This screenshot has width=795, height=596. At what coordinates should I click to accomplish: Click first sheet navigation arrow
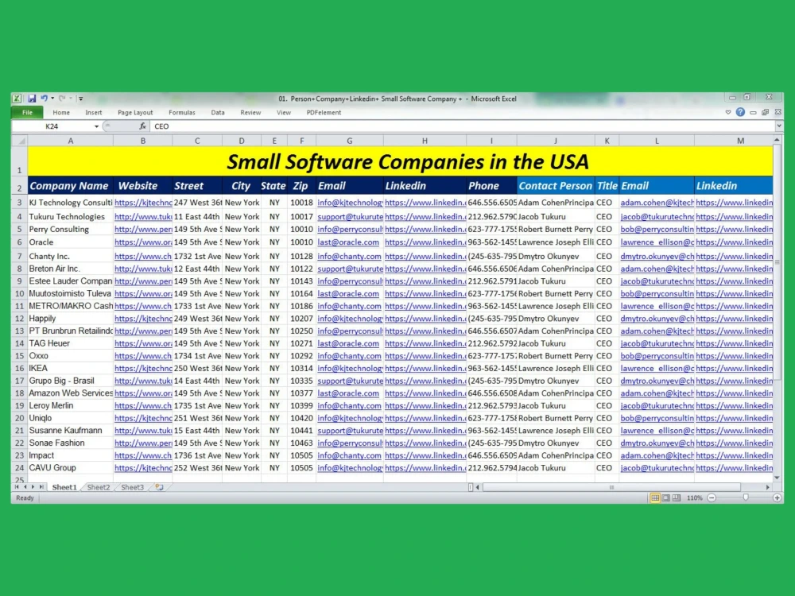(17, 487)
